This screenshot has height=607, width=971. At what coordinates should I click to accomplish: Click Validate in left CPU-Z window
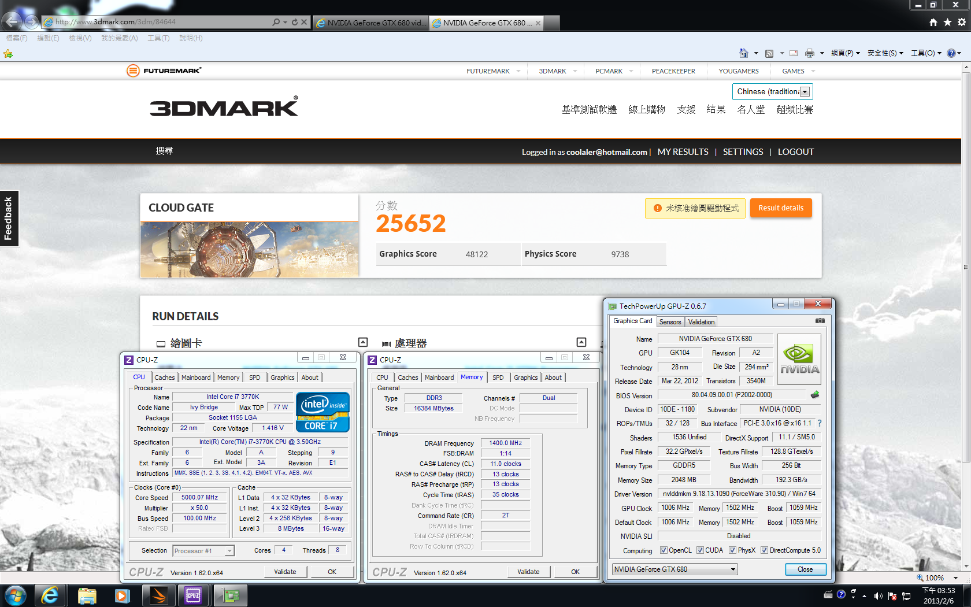pyautogui.click(x=285, y=572)
